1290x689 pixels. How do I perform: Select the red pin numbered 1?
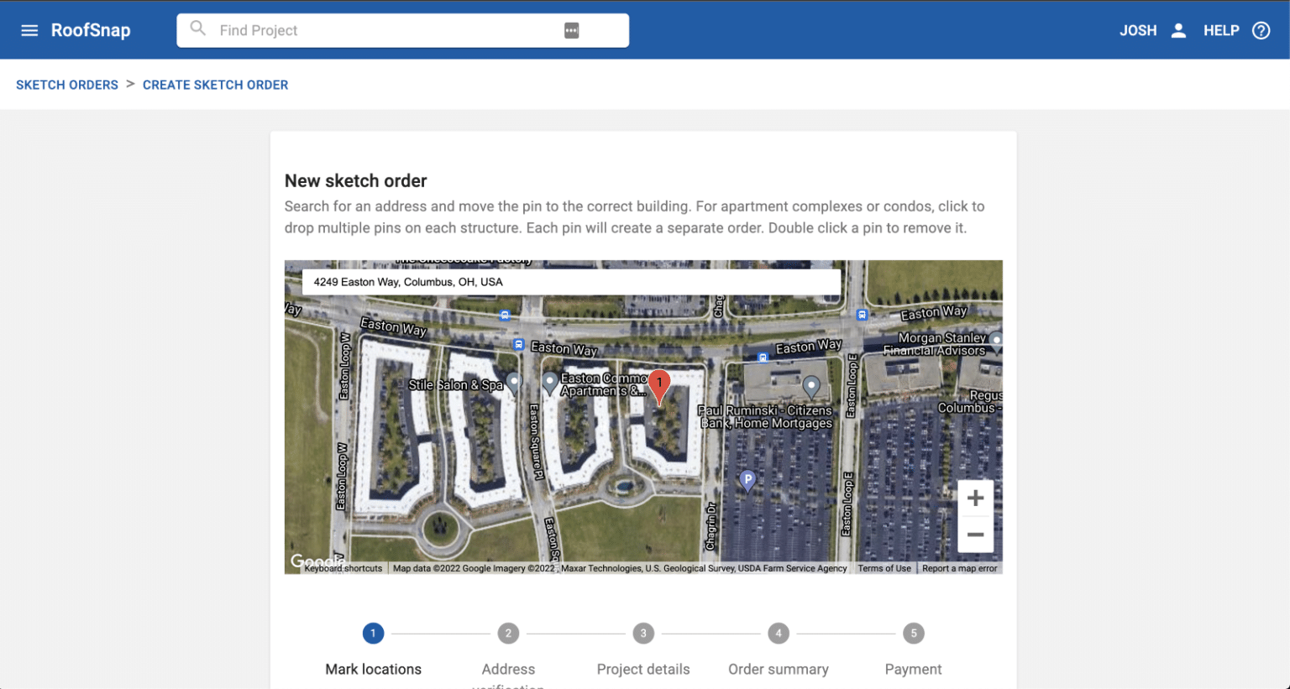tap(659, 387)
